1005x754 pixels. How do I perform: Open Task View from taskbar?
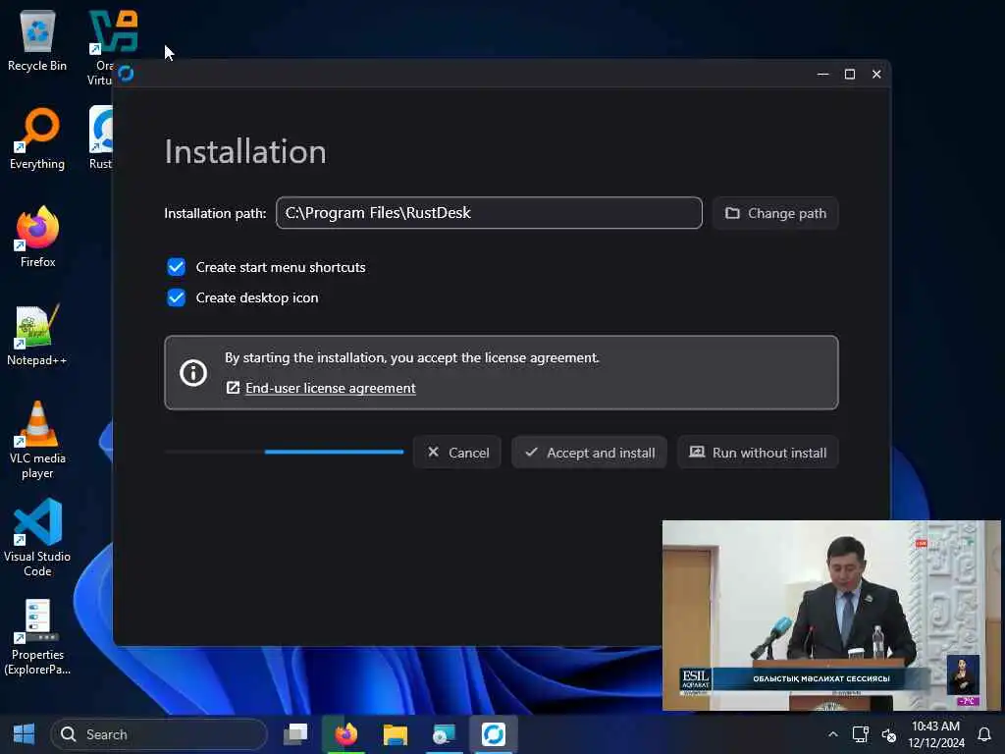pos(296,734)
